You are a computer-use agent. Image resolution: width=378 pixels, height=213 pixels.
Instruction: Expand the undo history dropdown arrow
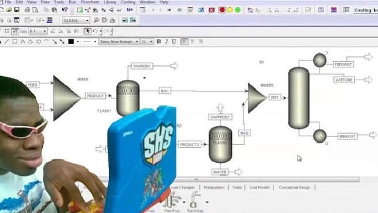click(x=101, y=31)
